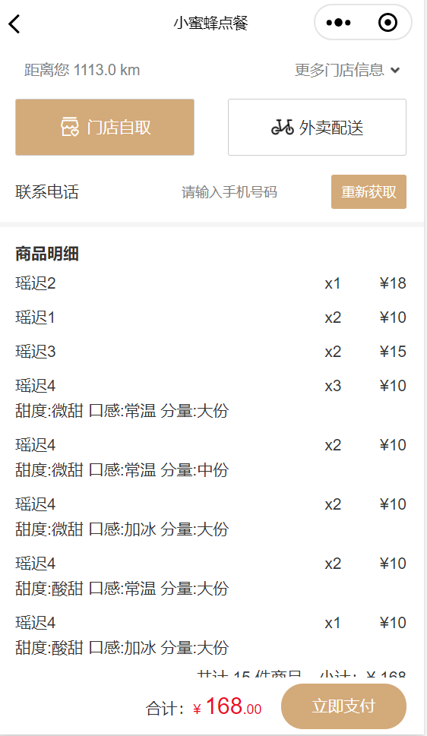This screenshot has height=736, width=427.
Task: Tap the 距离您 1113.0 km distance text
Action: (82, 70)
